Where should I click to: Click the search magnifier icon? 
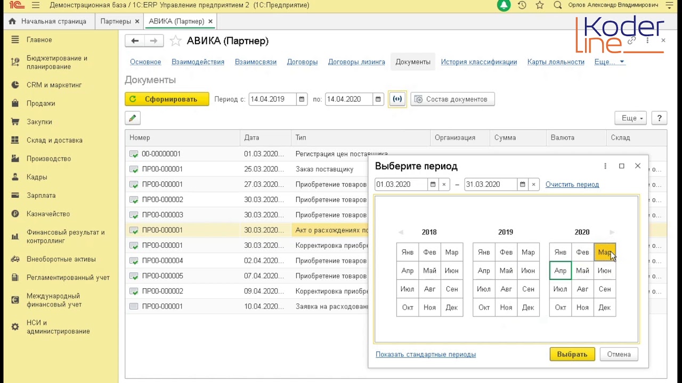(x=558, y=5)
